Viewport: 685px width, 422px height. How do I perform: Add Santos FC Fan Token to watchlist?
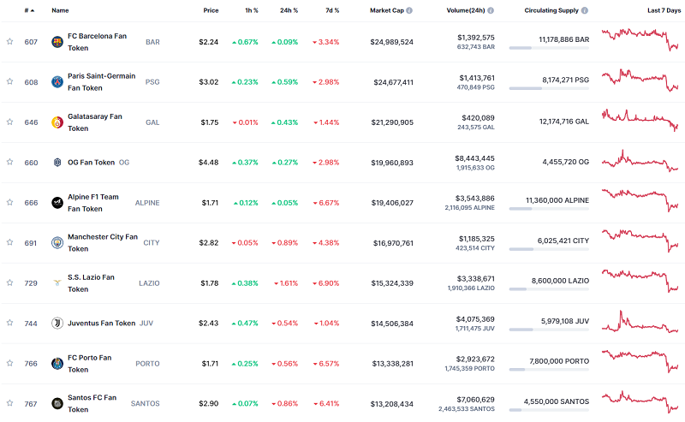click(x=10, y=403)
